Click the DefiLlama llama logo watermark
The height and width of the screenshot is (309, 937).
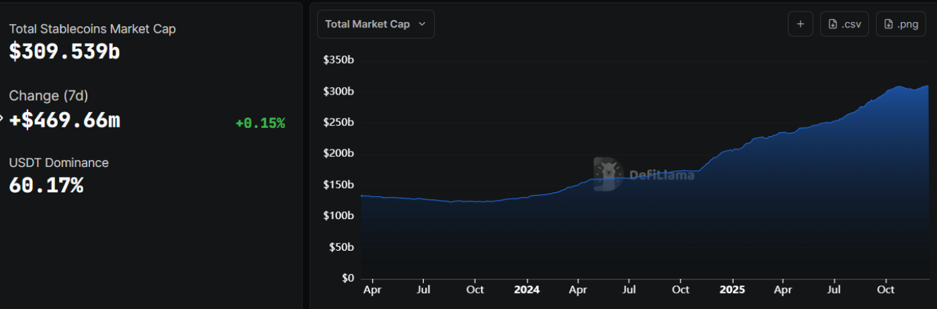coord(607,174)
